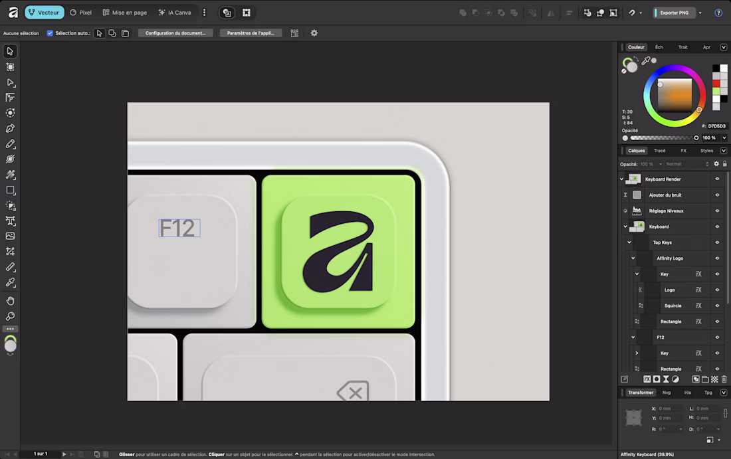Create a new group with the folder icon
731x459 pixels.
pos(705,379)
